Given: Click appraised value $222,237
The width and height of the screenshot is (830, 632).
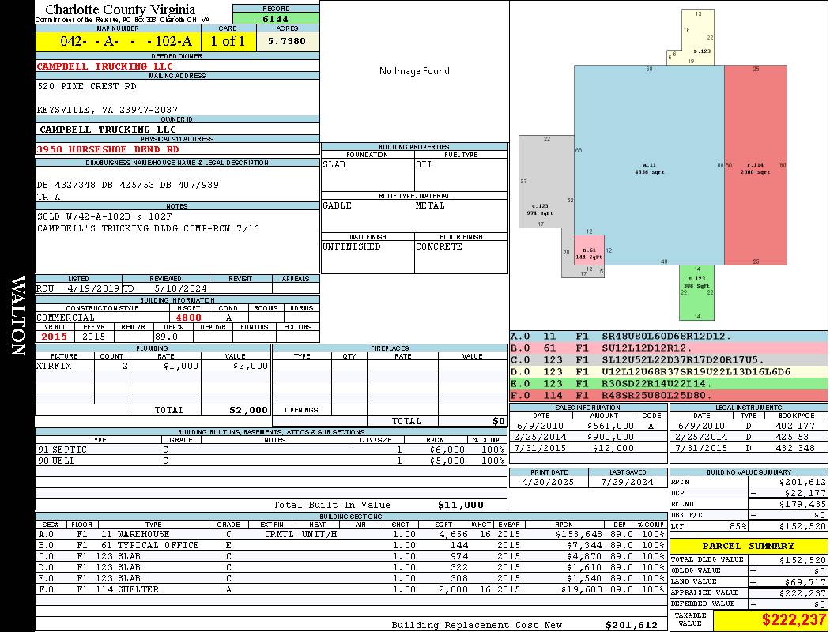Looking at the screenshot, I should click(802, 593).
